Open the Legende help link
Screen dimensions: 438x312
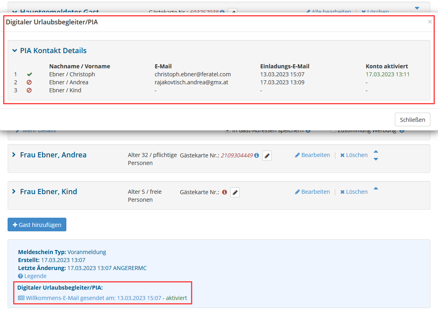tap(32, 276)
